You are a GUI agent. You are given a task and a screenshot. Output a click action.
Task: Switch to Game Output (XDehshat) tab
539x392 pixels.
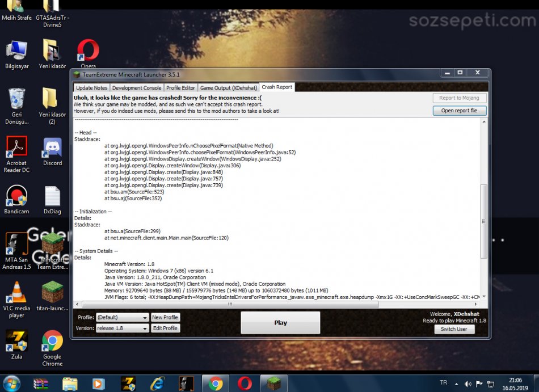[x=229, y=87]
